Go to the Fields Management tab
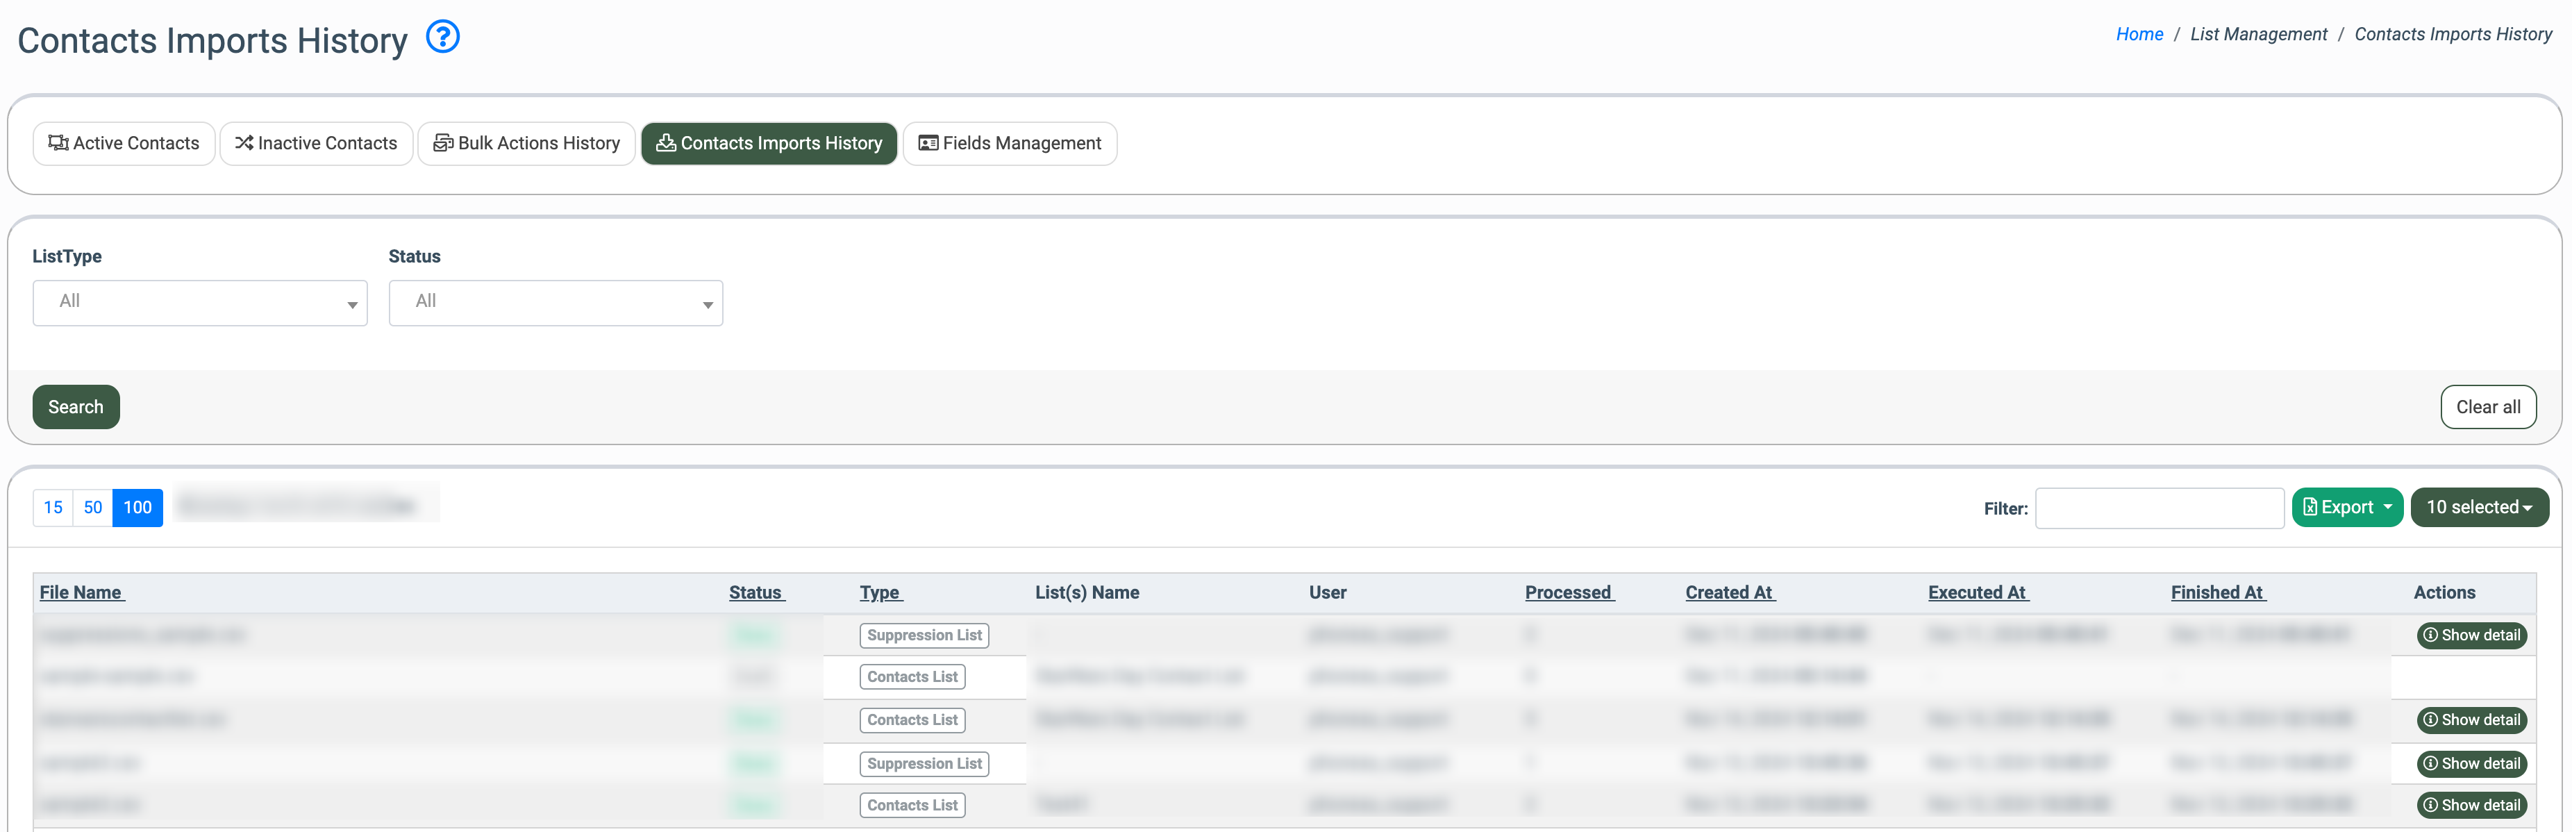The height and width of the screenshot is (832, 2572). [1010, 144]
